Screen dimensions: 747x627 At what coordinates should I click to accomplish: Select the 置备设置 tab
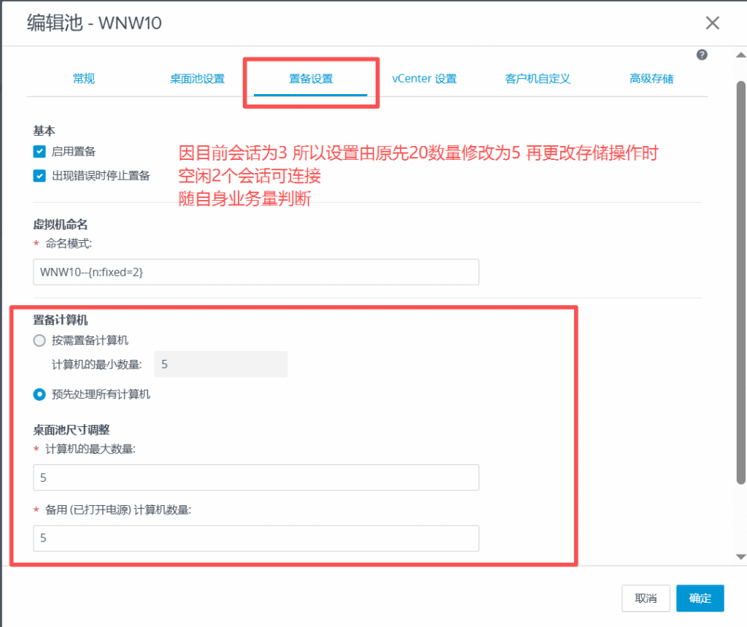coord(311,79)
